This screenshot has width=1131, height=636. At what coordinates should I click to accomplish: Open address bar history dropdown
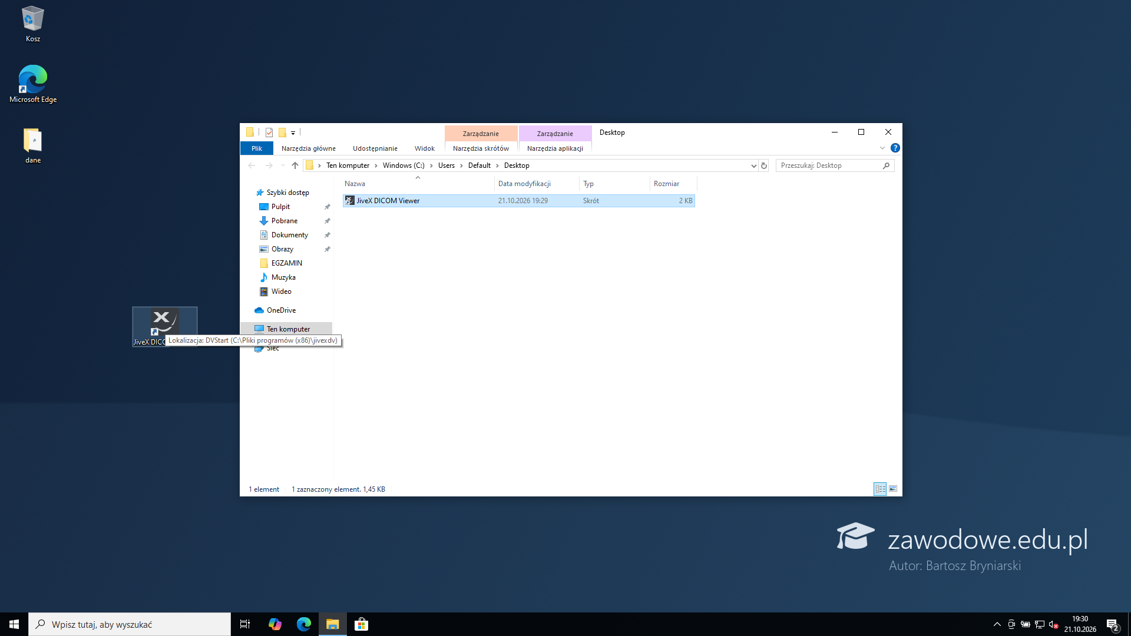[753, 165]
